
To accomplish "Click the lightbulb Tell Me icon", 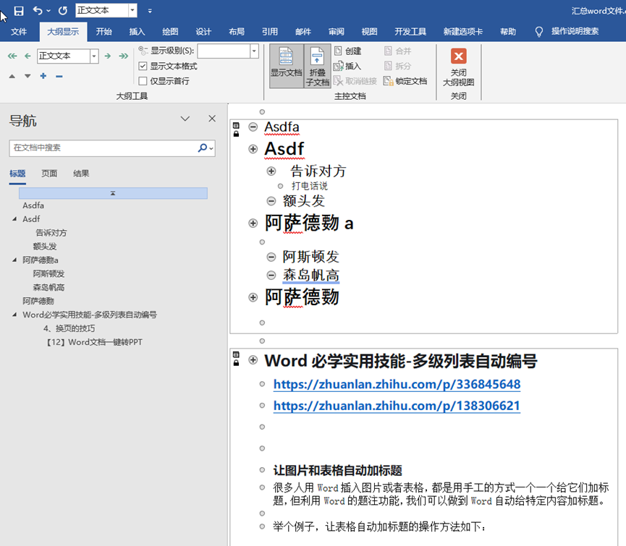I will (x=538, y=32).
